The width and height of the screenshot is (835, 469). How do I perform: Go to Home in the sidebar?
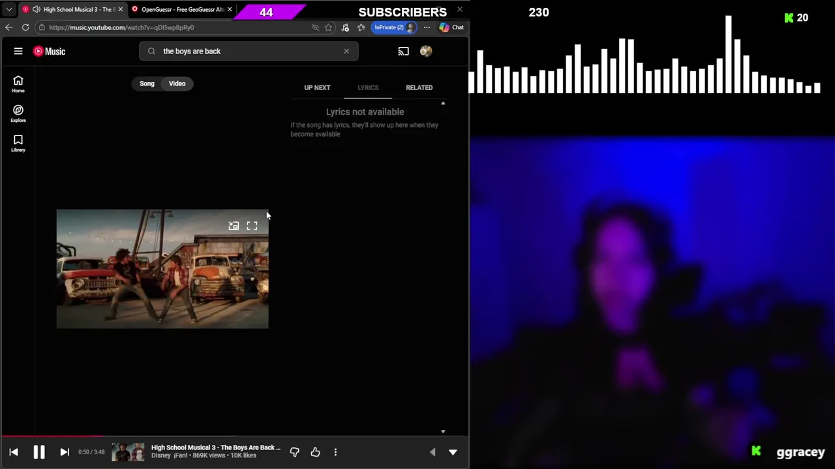pyautogui.click(x=18, y=84)
